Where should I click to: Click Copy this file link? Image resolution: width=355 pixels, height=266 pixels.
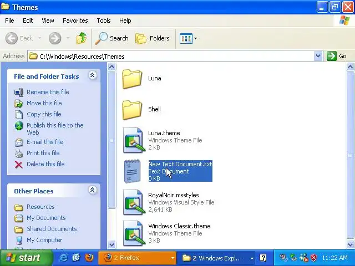tap(44, 114)
